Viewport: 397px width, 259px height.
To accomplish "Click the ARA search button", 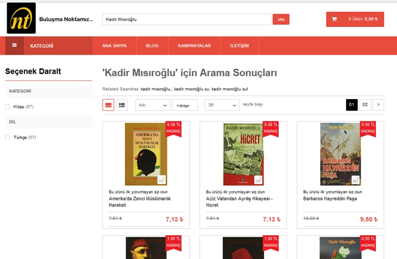I will point(281,19).
